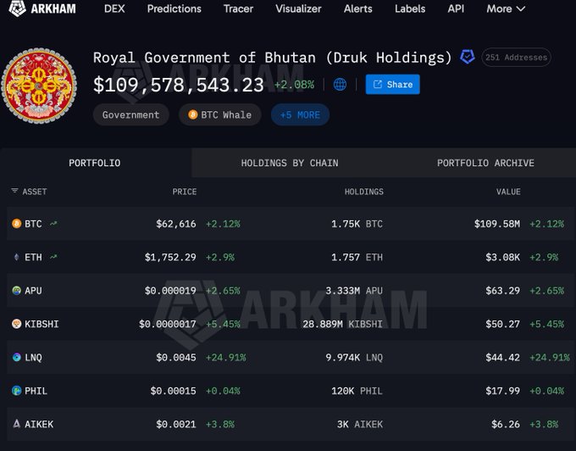Click the $17.99 PHIL value
This screenshot has width=576, height=451.
pyautogui.click(x=503, y=391)
